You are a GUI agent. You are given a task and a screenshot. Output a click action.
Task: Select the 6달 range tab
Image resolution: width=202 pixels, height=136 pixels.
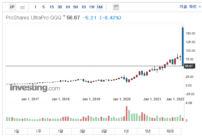(104, 131)
